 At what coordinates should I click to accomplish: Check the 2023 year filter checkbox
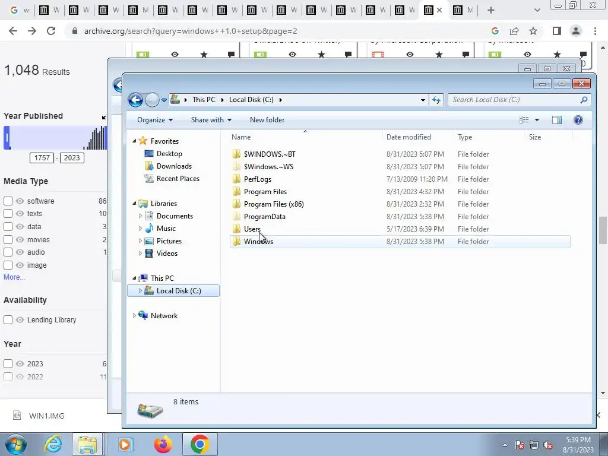(8, 364)
